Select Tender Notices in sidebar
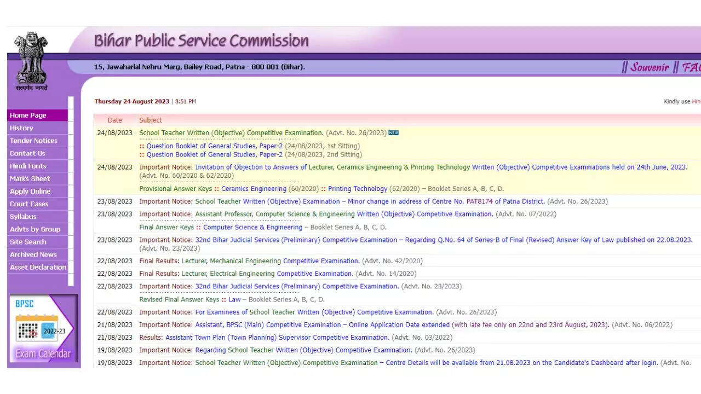Viewport: 701px width, 394px height. [x=33, y=141]
